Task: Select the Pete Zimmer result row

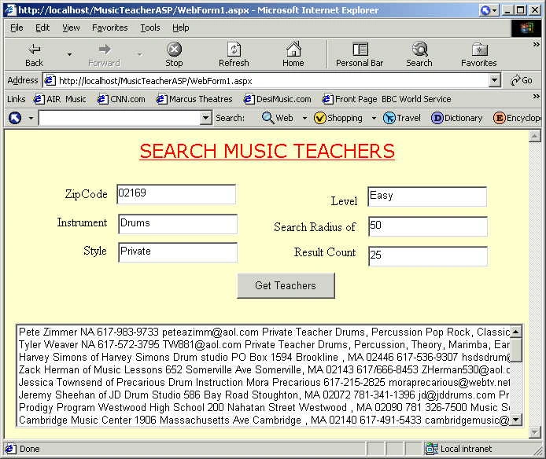Action: tap(264, 332)
